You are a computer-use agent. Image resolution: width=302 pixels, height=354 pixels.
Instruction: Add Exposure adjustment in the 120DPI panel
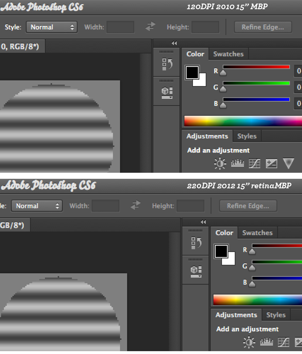272,164
